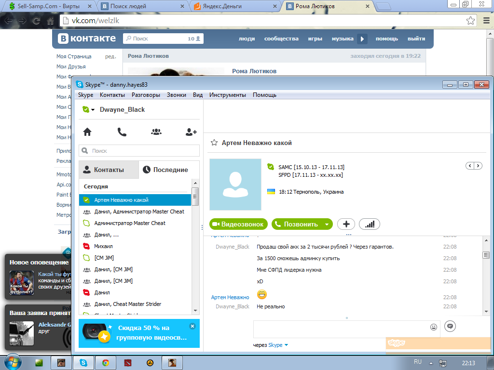
Task: Close the Скидка 50% advertisement banner
Action: coord(192,326)
